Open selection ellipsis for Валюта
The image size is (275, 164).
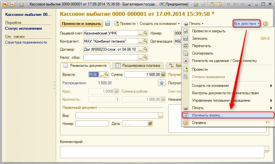(x=101, y=75)
